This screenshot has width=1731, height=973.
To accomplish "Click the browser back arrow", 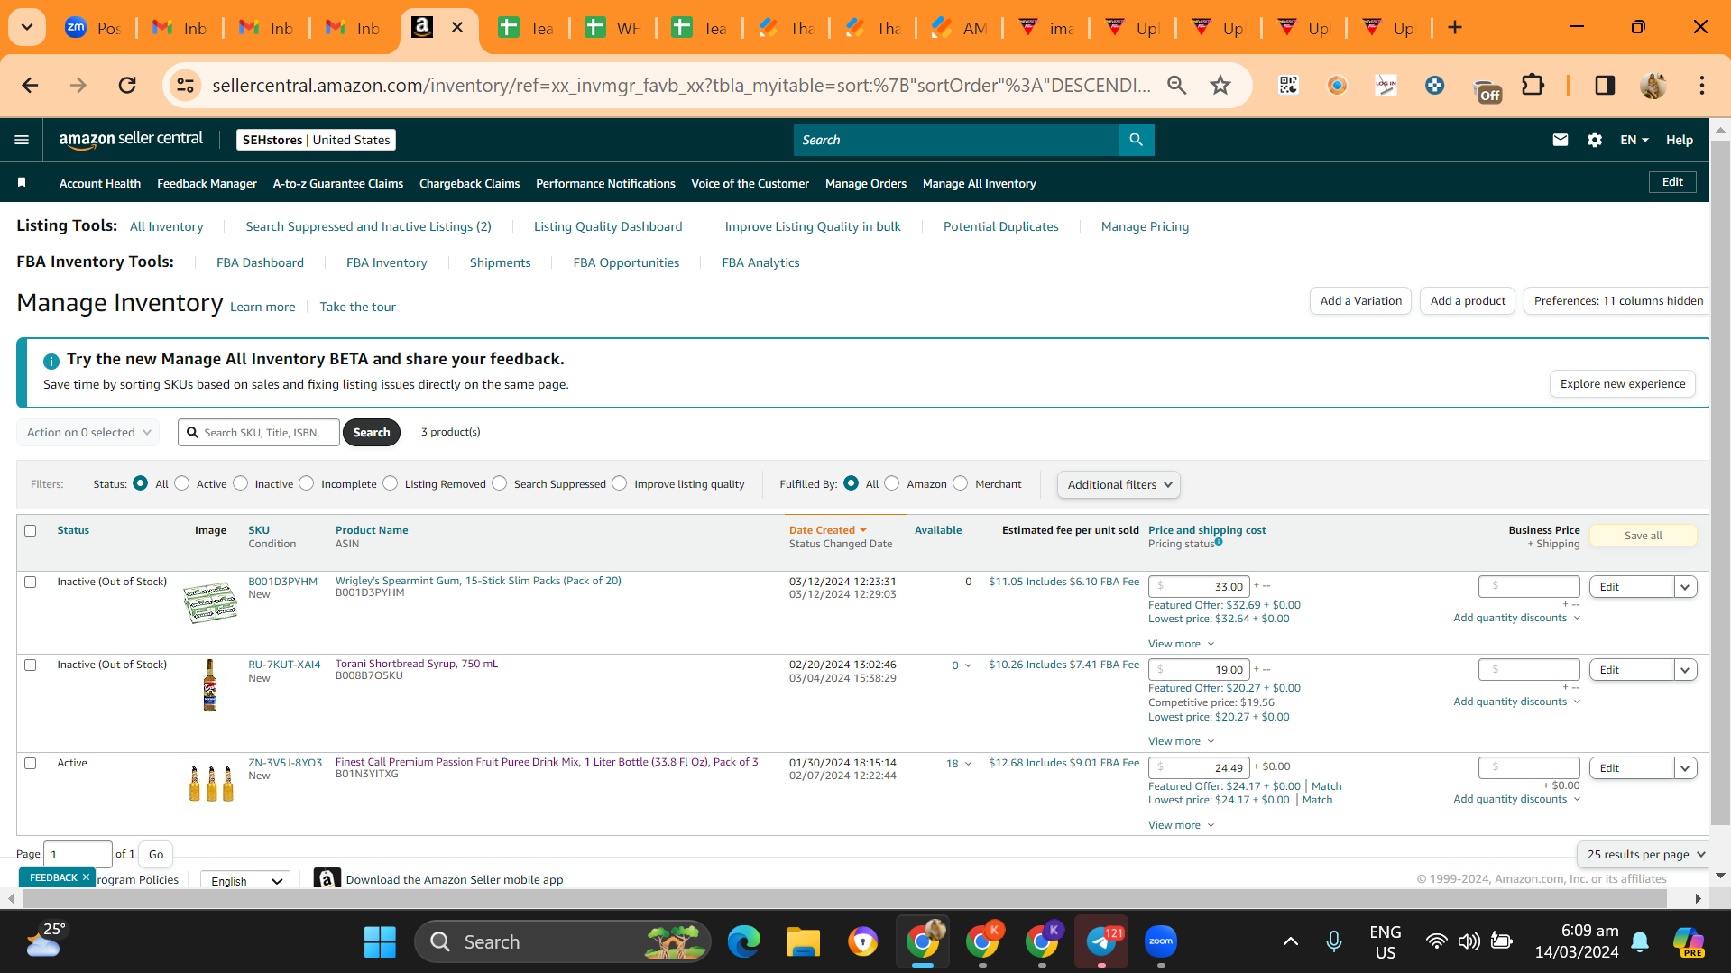I will [x=30, y=85].
